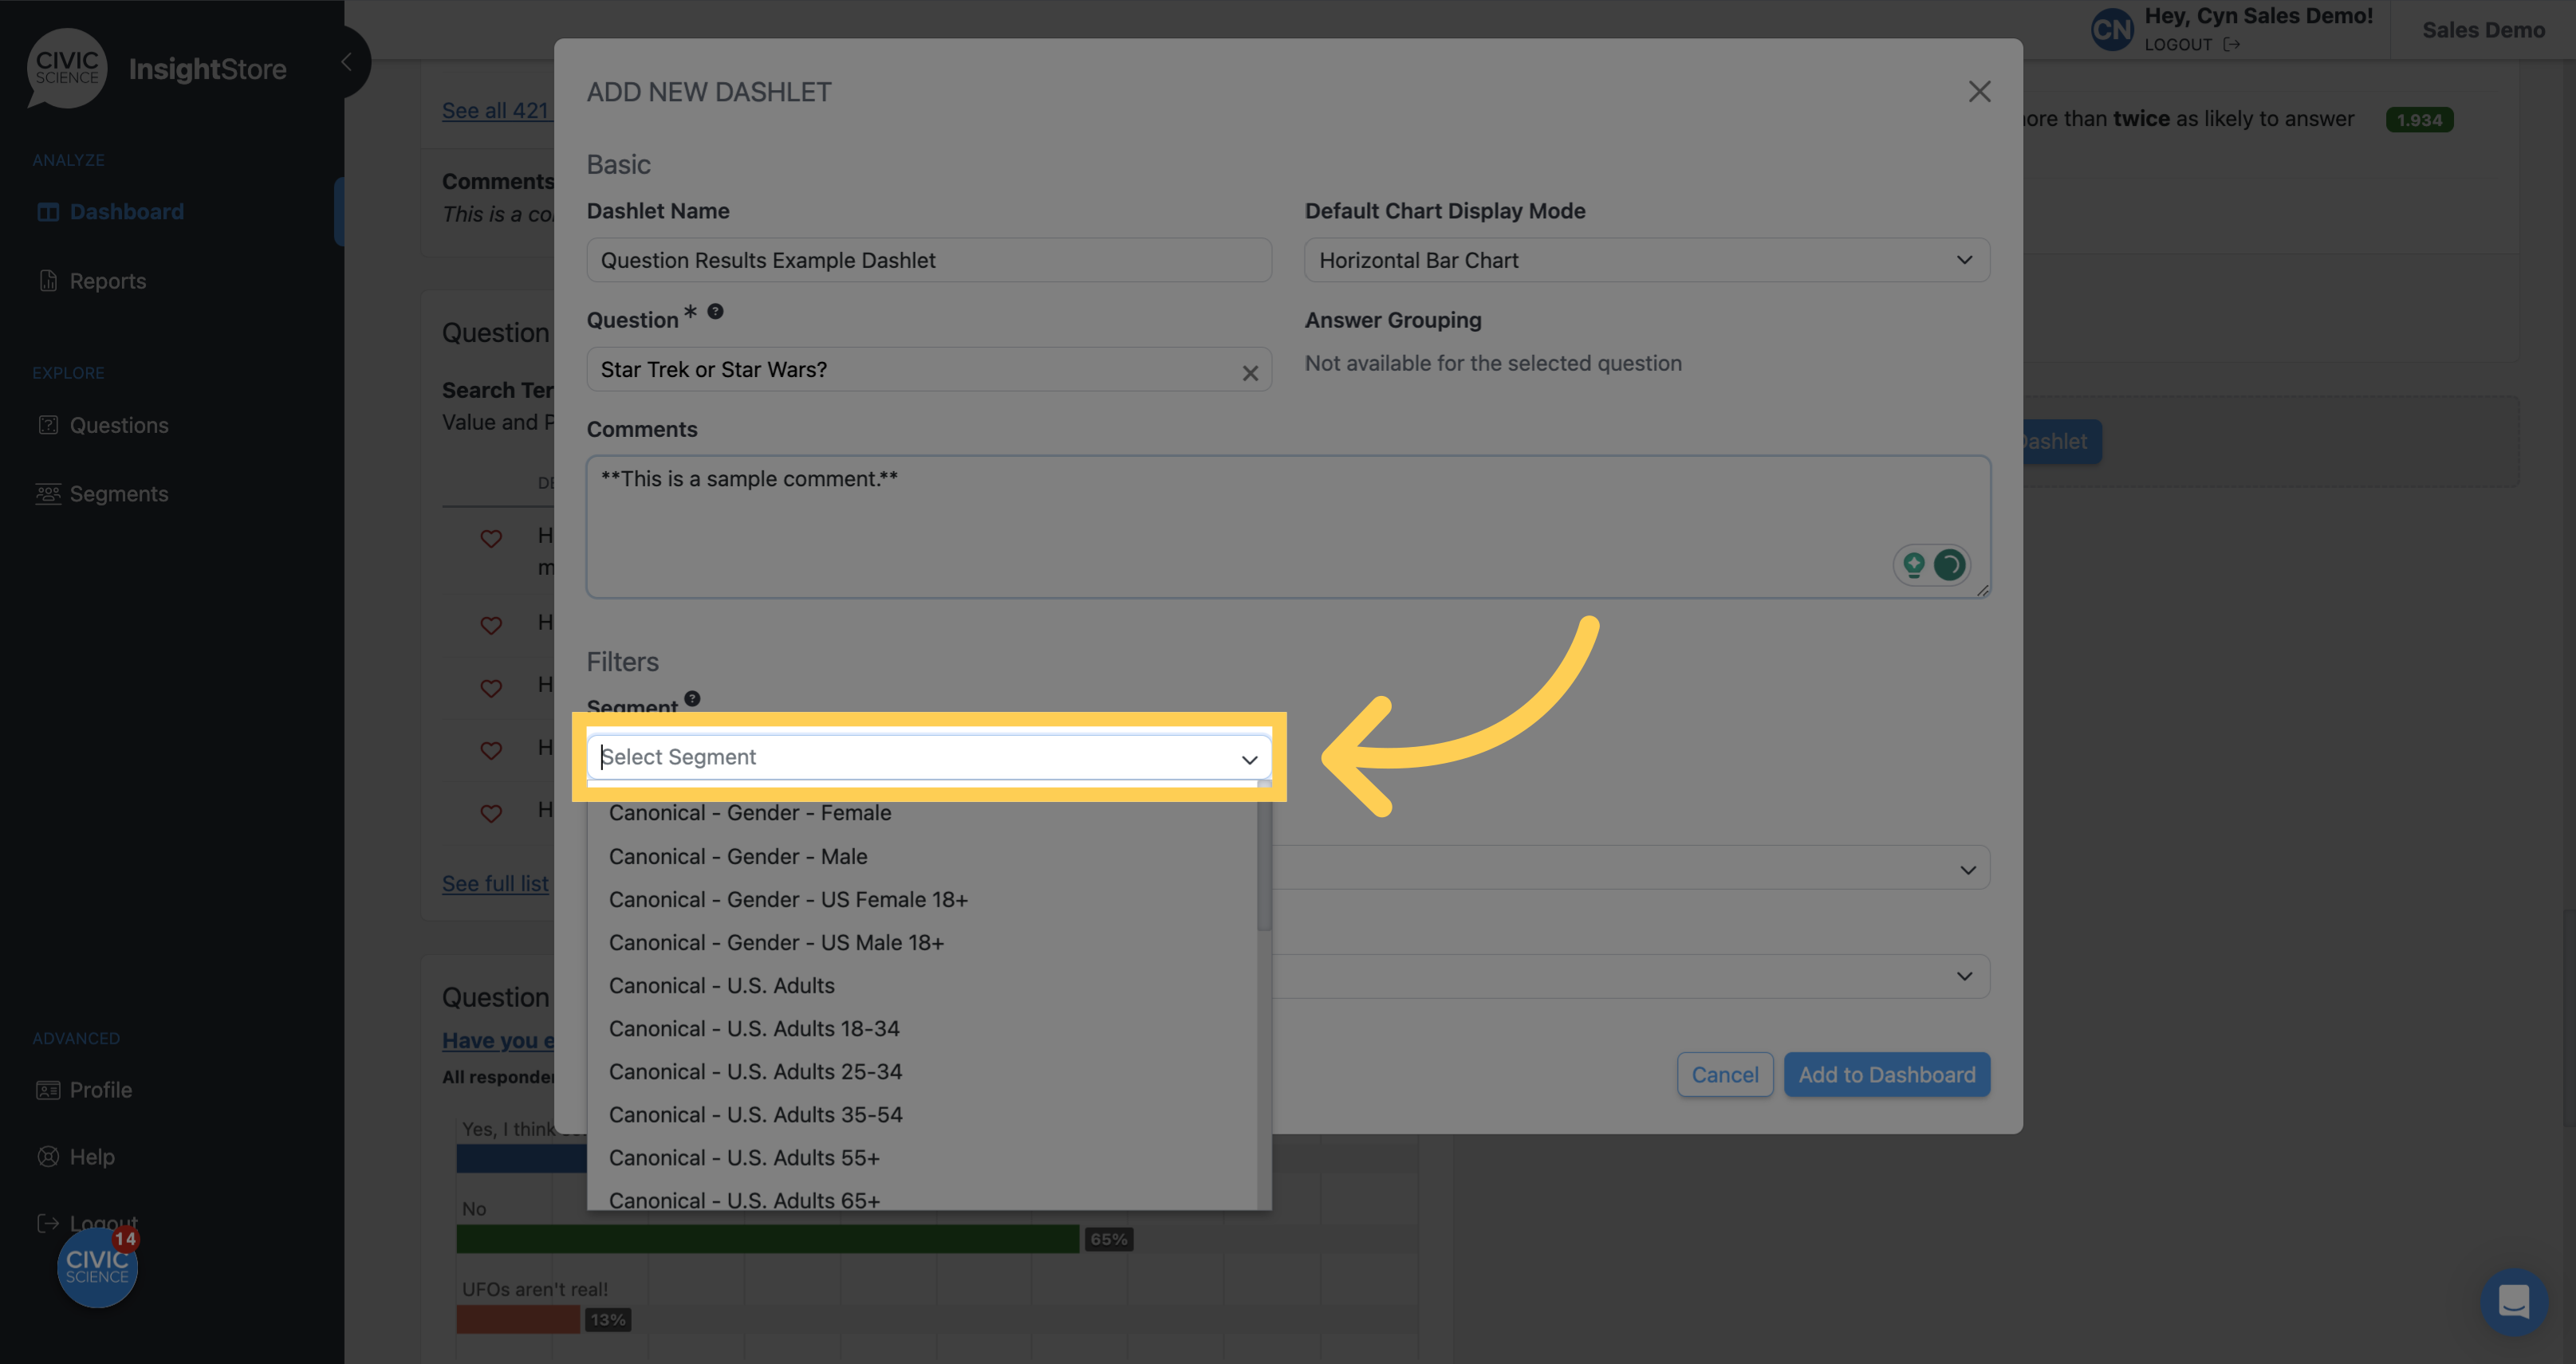Open the Intercom chat bubble
The image size is (2576, 1364).
coord(2516,1302)
